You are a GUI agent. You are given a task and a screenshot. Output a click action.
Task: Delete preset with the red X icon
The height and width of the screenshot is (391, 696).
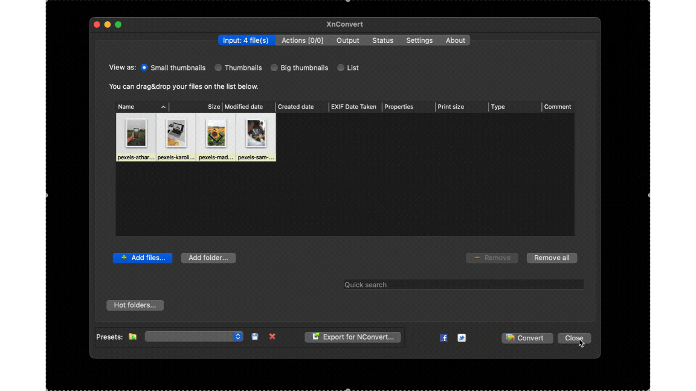click(x=272, y=337)
